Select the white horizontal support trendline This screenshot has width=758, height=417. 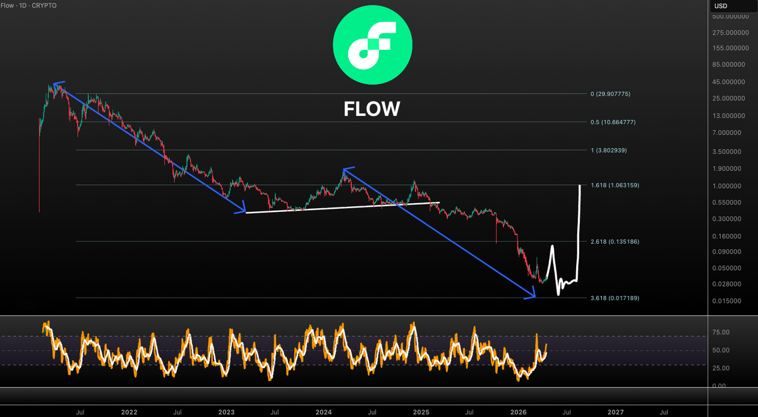click(341, 208)
